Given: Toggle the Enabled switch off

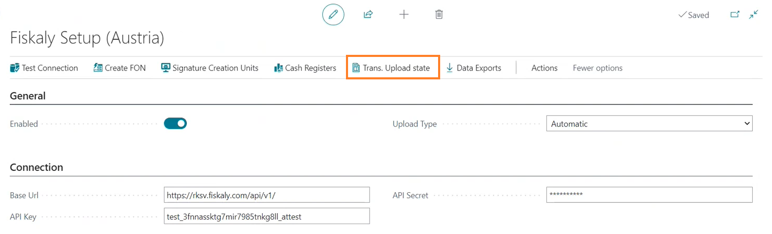Looking at the screenshot, I should (175, 123).
